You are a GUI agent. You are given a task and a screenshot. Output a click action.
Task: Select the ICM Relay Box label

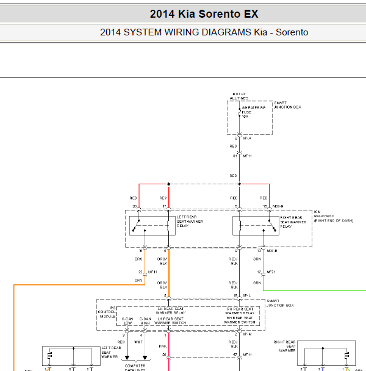(333, 216)
